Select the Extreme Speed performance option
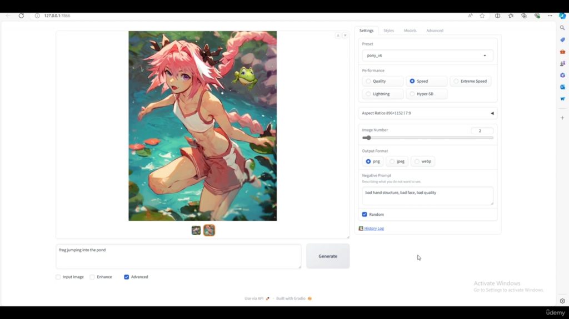Screen dimensions: 569x319 coord(471,81)
